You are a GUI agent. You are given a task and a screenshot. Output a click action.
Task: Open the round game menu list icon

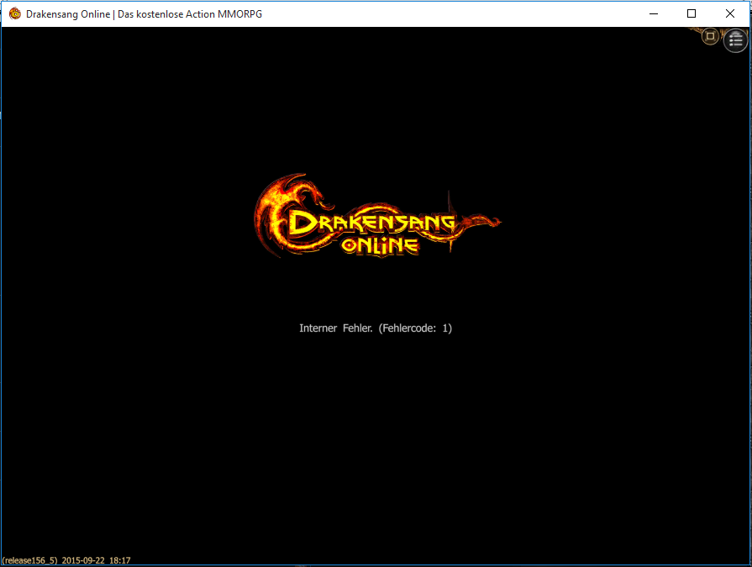[735, 40]
